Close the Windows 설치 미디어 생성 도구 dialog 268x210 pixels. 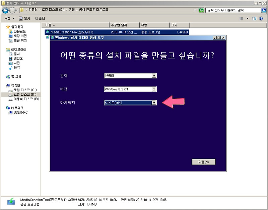[223, 38]
